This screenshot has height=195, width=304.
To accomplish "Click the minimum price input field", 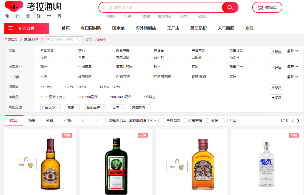I will [86, 121].
